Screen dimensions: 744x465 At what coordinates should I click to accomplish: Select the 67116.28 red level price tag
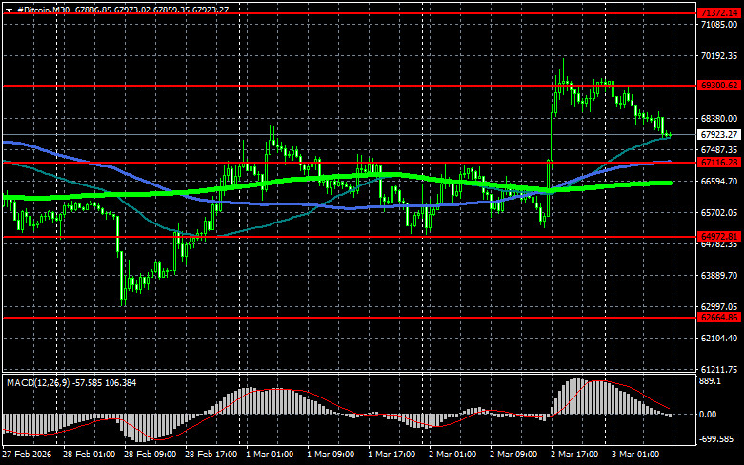click(x=719, y=163)
